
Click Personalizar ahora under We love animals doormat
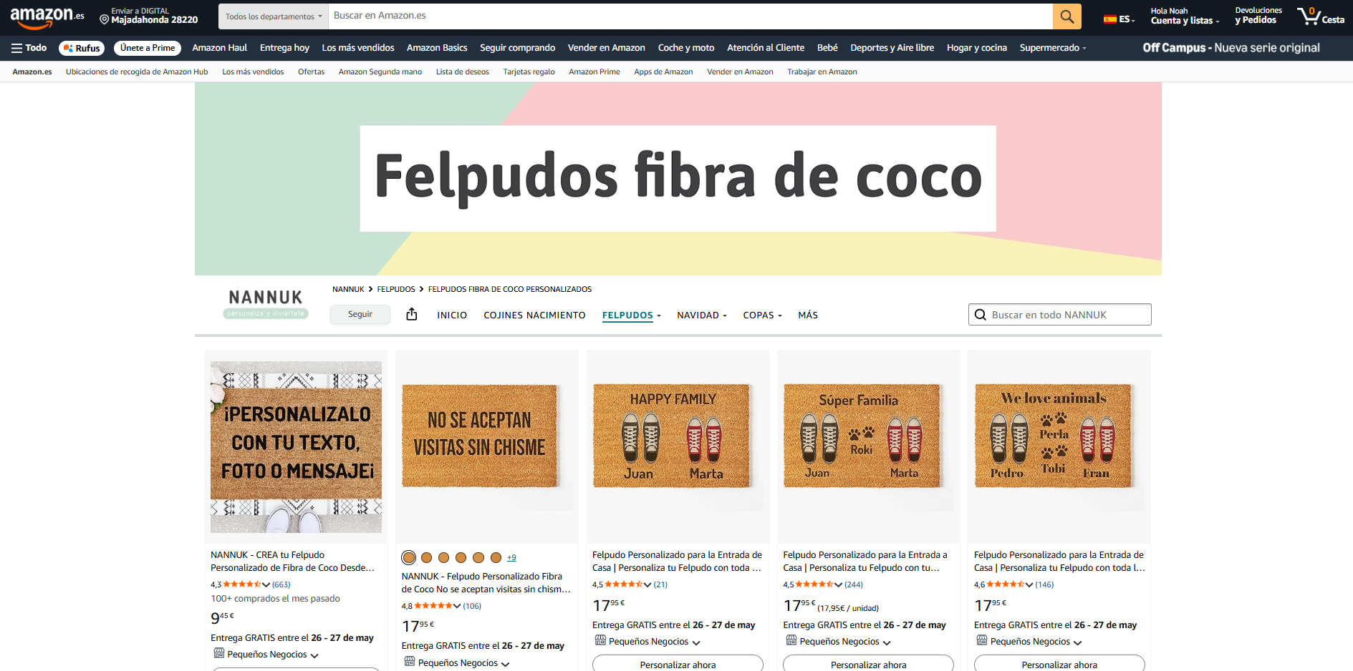[1059, 663]
